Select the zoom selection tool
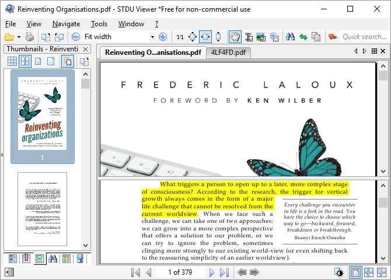391x280 pixels. click(x=274, y=37)
